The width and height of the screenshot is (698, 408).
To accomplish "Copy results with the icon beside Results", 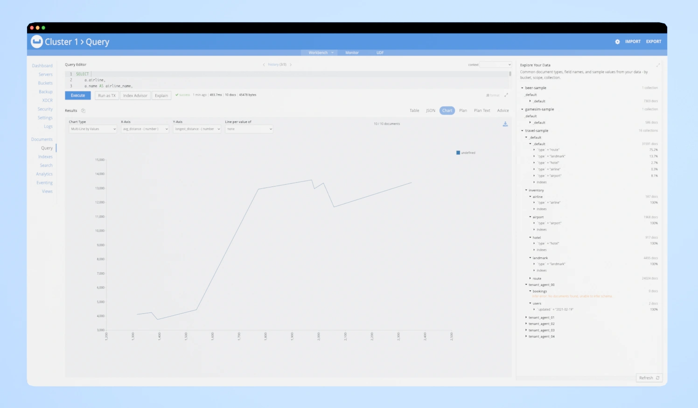I will [83, 111].
